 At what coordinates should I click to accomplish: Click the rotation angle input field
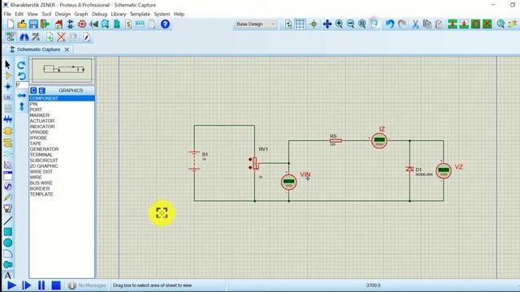click(22, 85)
